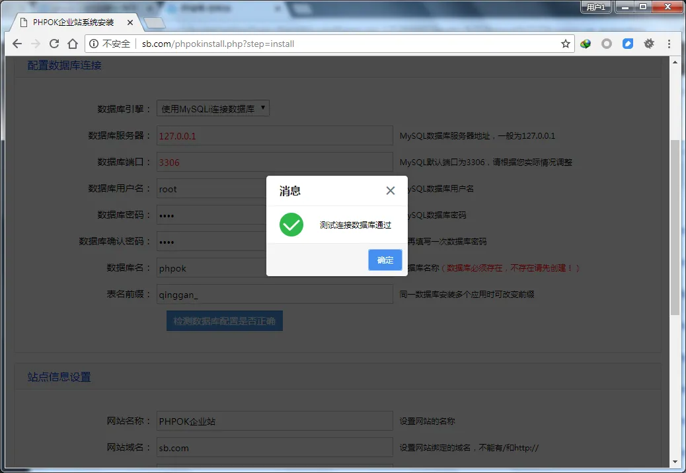This screenshot has height=473, width=686.
Task: Bookmark this page with the star icon
Action: (x=566, y=44)
